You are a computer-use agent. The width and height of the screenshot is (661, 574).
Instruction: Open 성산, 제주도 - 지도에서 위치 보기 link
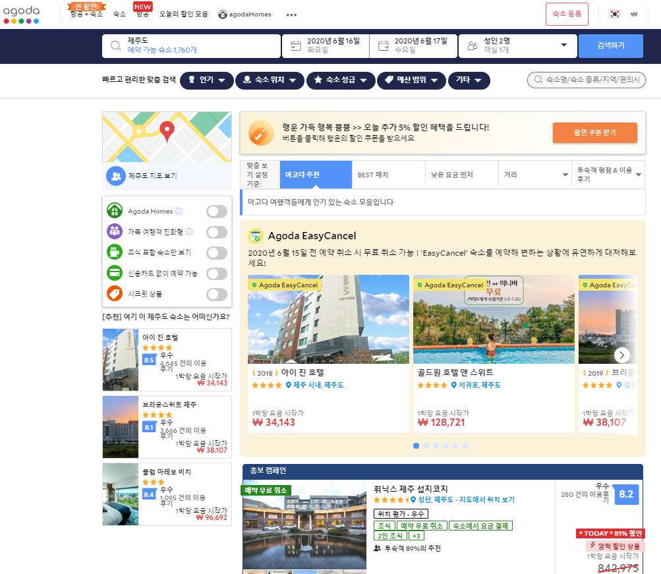click(466, 500)
